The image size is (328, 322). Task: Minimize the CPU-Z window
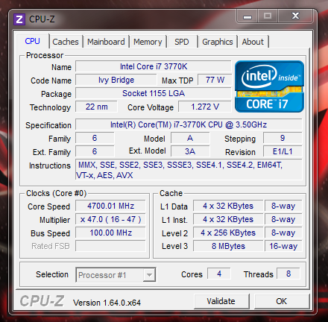coord(247,16)
